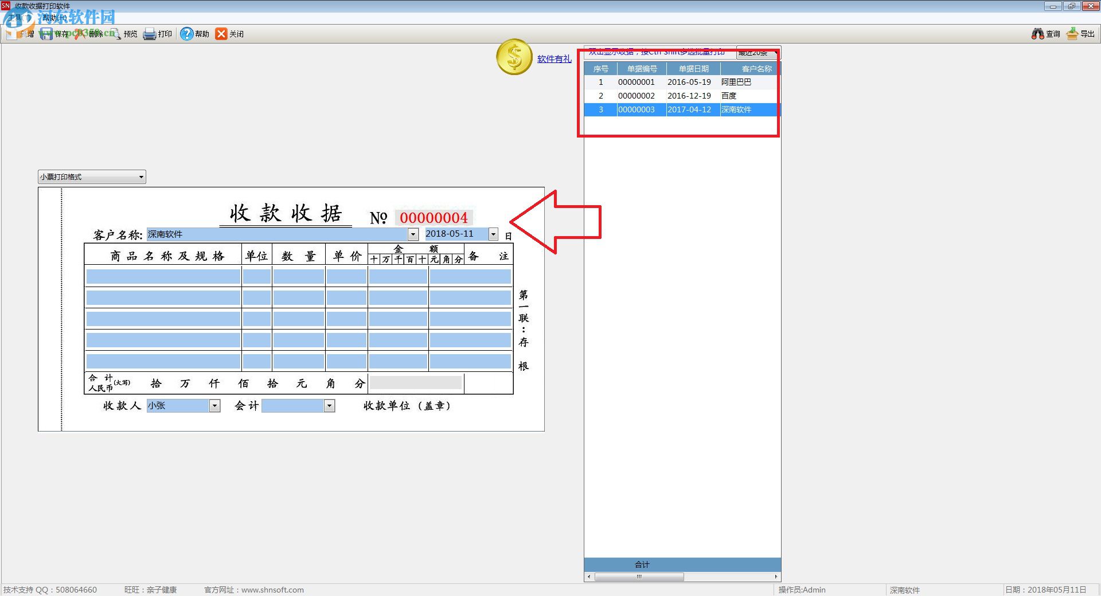
Task: Click the first row's 单位 cell
Action: [x=256, y=277]
